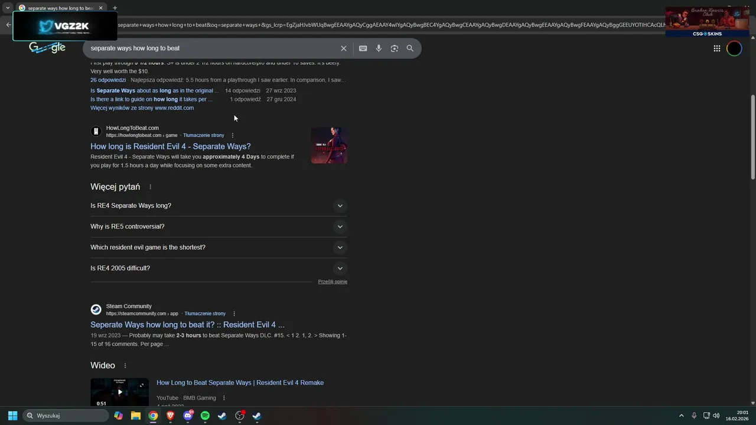Click the microphone tray icon
Viewport: 756px width, 425px height.
(x=694, y=416)
